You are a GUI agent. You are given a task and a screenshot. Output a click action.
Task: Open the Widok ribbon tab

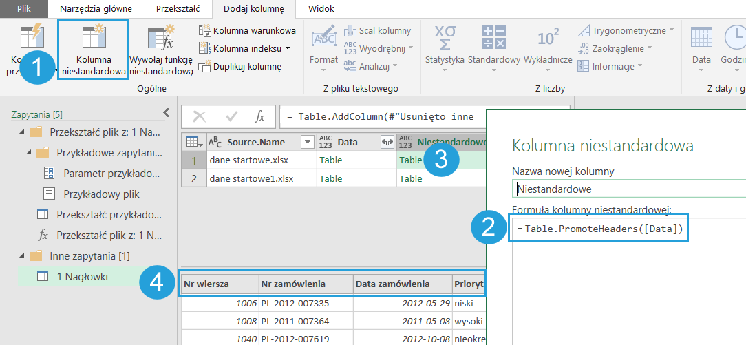pos(321,9)
